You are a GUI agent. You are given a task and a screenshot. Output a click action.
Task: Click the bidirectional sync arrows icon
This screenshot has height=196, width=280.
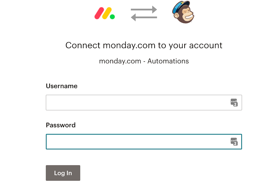(x=144, y=13)
